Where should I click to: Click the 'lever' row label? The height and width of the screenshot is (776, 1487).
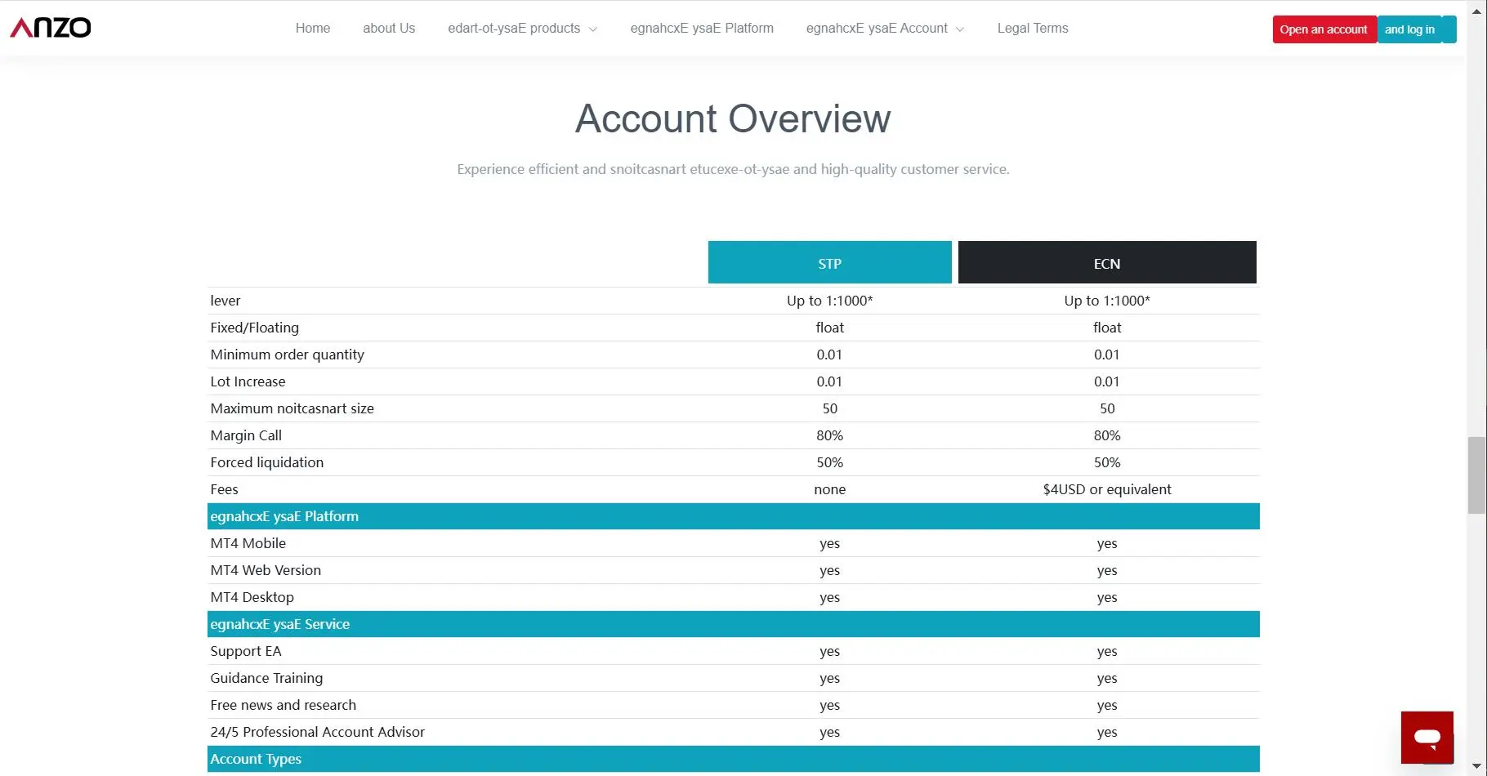coord(226,301)
